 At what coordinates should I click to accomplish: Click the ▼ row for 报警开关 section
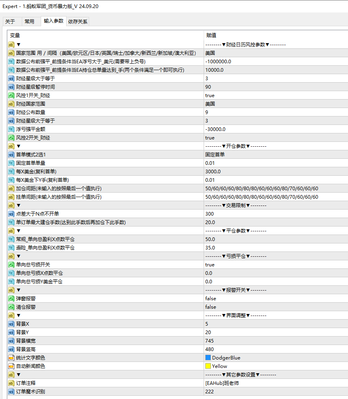pos(178,290)
